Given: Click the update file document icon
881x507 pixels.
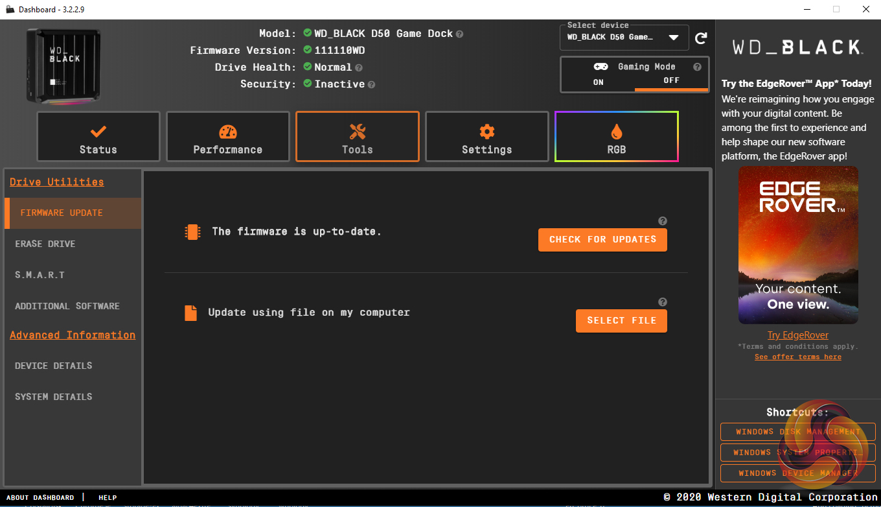Looking at the screenshot, I should 190,313.
